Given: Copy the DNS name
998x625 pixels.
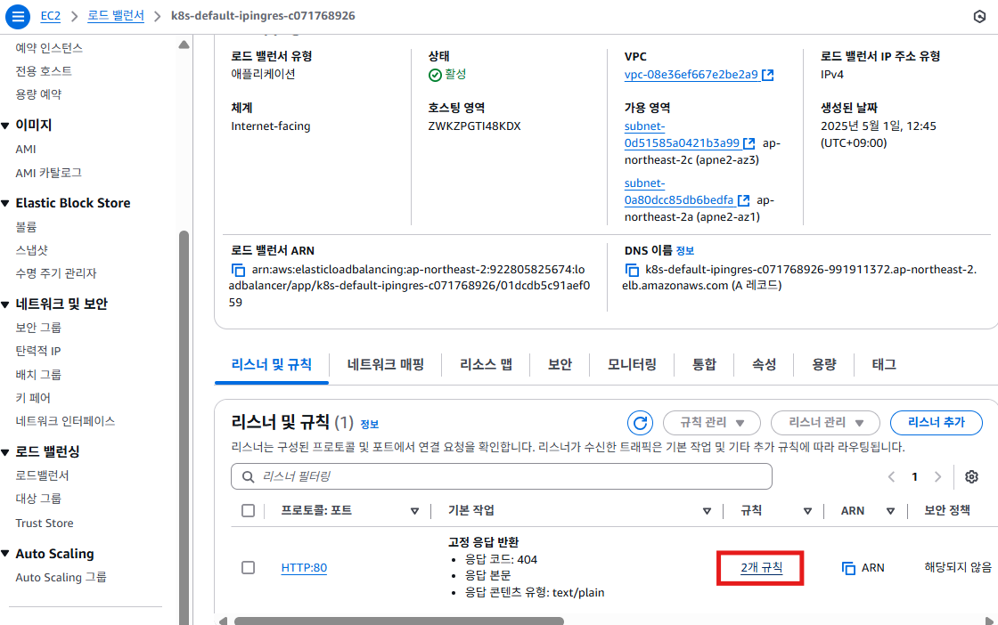Looking at the screenshot, I should pos(632,270).
